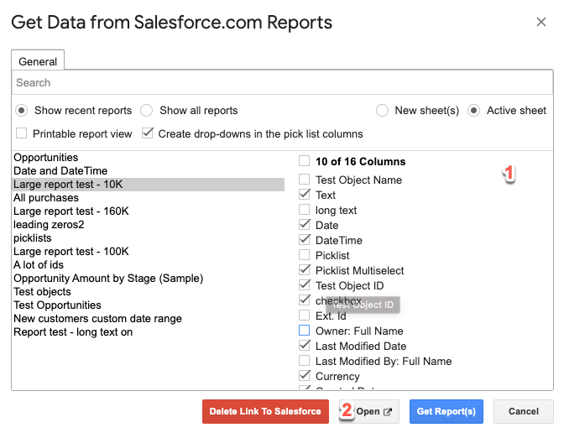569x438 pixels.
Task: Uncheck the checkbox column
Action: (x=304, y=300)
